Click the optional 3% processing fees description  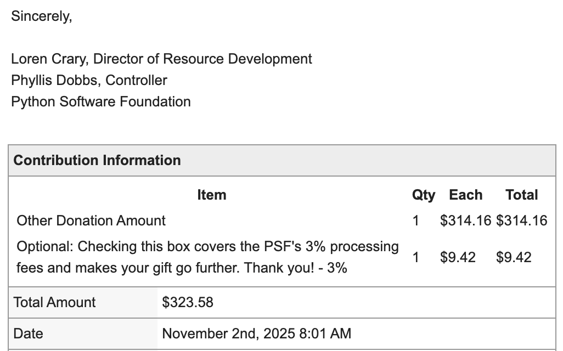207,257
